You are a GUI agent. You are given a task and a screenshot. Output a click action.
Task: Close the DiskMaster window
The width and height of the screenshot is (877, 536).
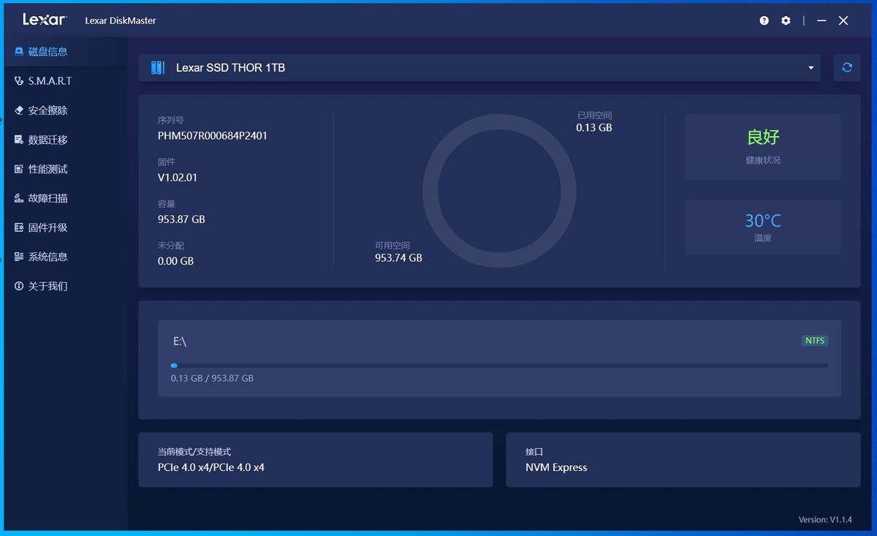(x=843, y=20)
